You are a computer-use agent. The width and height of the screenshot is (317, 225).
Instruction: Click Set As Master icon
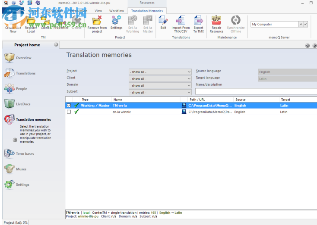148,24
